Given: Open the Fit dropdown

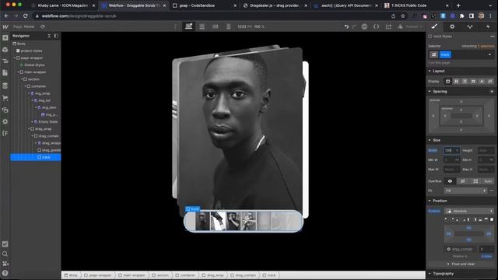Looking at the screenshot, I should pos(465,191).
